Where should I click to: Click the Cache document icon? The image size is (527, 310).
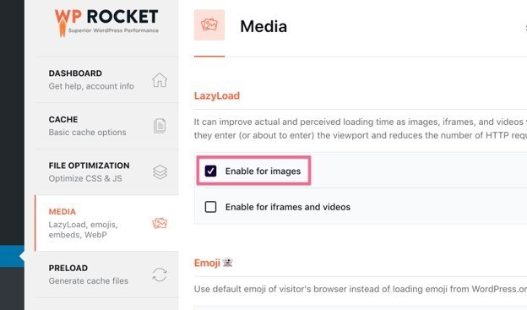(x=160, y=126)
